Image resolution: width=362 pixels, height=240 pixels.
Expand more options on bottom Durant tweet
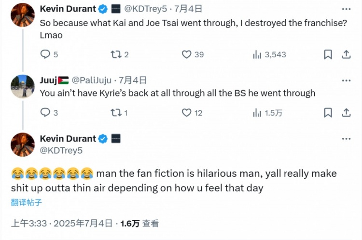[x=346, y=139]
